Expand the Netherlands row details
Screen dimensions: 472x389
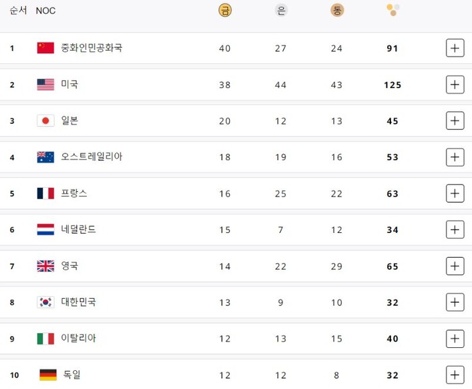pyautogui.click(x=455, y=229)
